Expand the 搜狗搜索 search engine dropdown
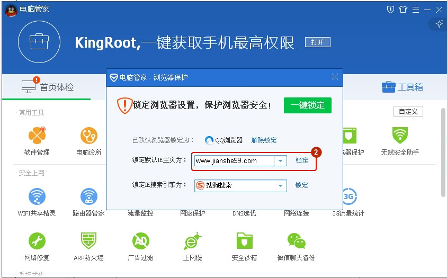 (280, 186)
